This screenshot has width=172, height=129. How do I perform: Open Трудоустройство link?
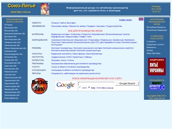(x=114, y=26)
